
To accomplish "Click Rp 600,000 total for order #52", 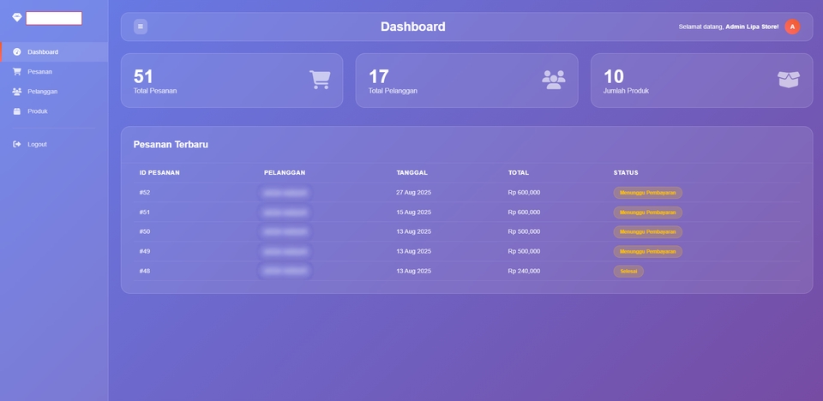I will 524,193.
